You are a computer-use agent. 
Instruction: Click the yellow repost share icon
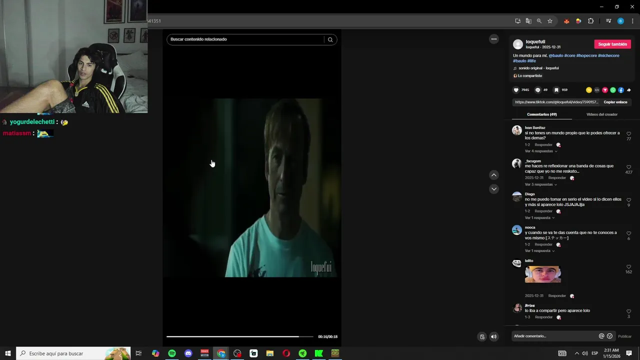(x=589, y=90)
